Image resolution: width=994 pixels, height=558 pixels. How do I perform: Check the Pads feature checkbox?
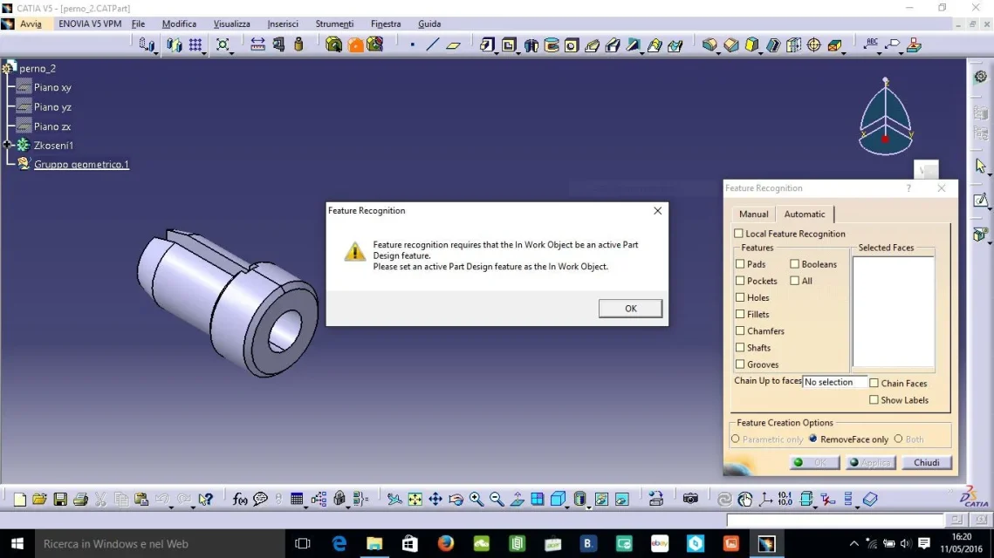click(x=740, y=264)
